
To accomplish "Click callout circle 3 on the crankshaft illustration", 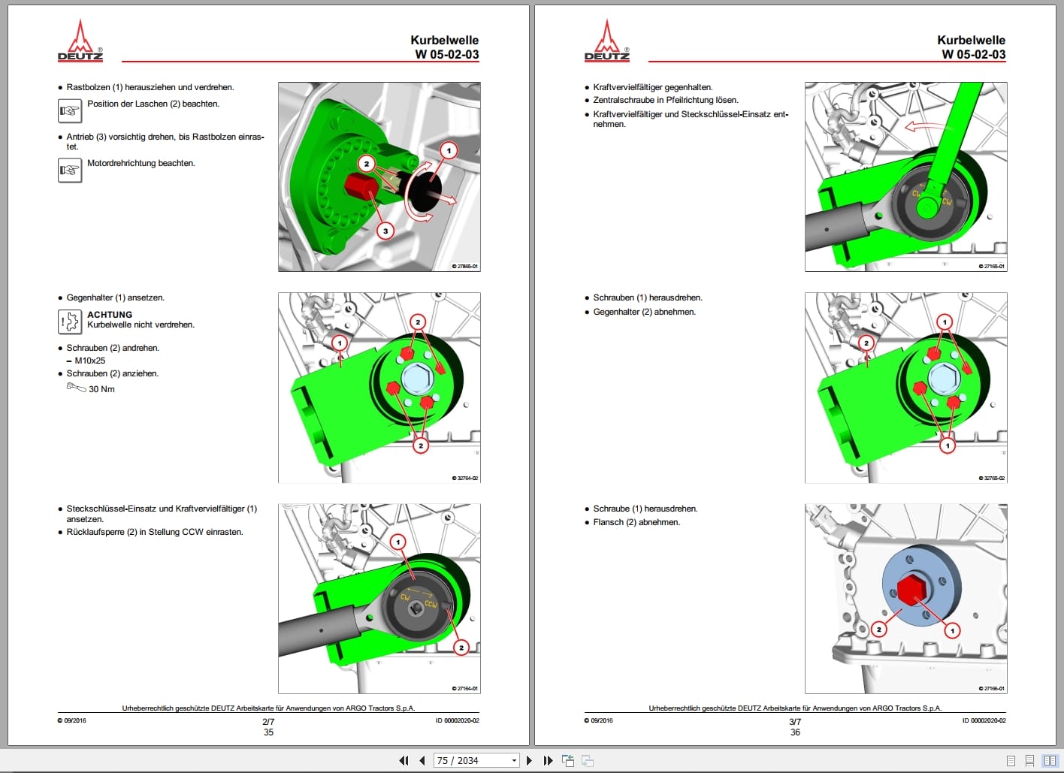I will tap(386, 231).
